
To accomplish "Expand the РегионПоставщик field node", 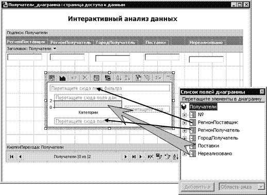I will (185, 123).
